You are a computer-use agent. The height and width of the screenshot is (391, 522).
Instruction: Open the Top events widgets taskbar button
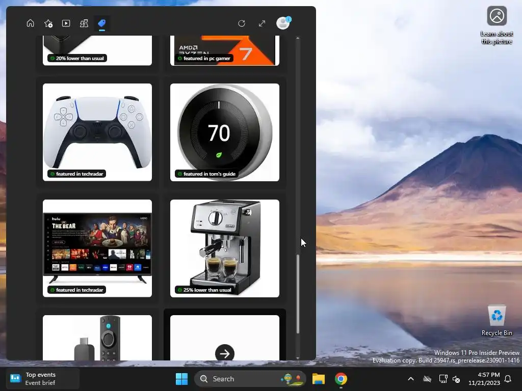(43, 379)
